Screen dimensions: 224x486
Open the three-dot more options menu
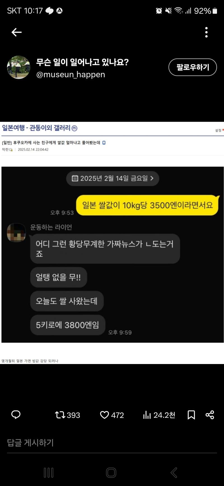click(x=206, y=32)
